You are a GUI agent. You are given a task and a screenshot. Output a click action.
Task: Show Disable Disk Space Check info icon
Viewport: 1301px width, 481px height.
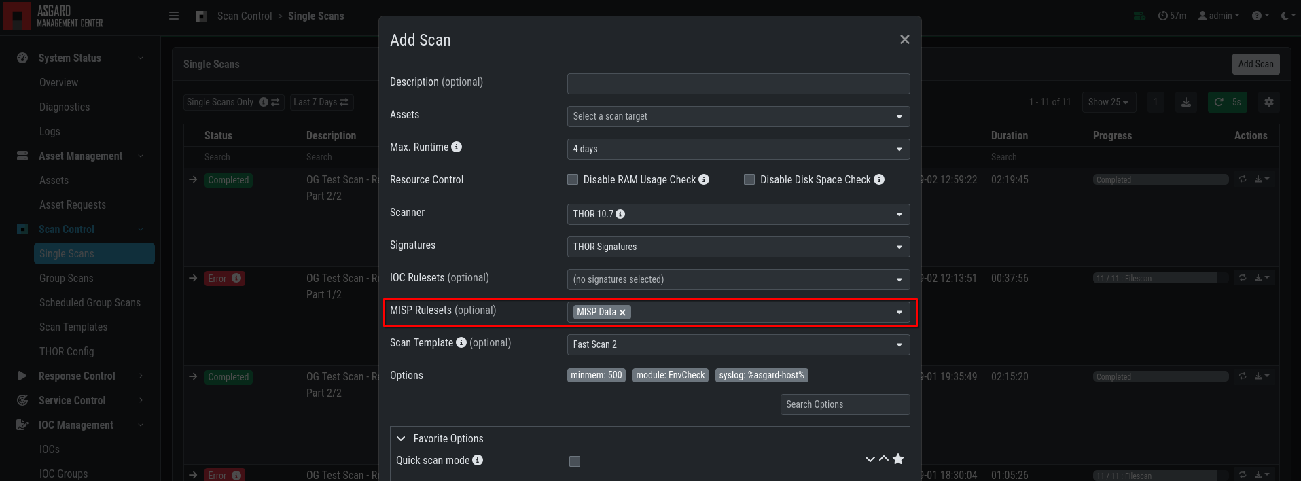pos(879,179)
